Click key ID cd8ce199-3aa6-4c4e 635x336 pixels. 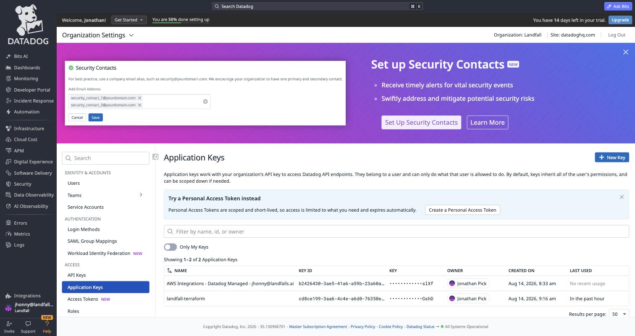point(341,299)
